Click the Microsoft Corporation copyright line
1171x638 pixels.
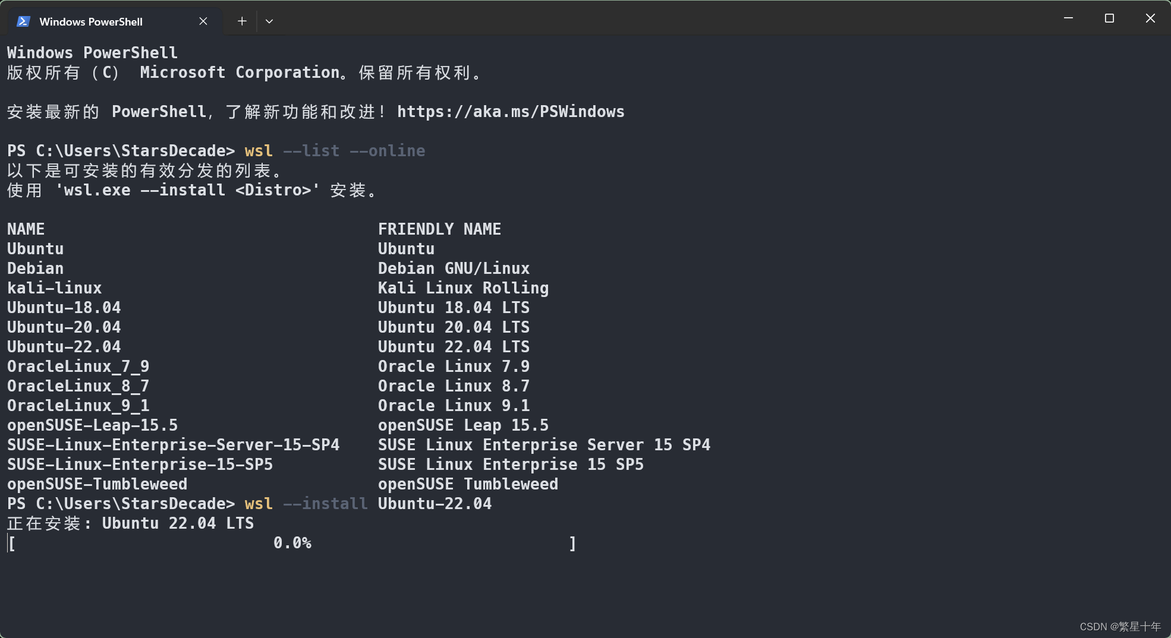(x=245, y=72)
